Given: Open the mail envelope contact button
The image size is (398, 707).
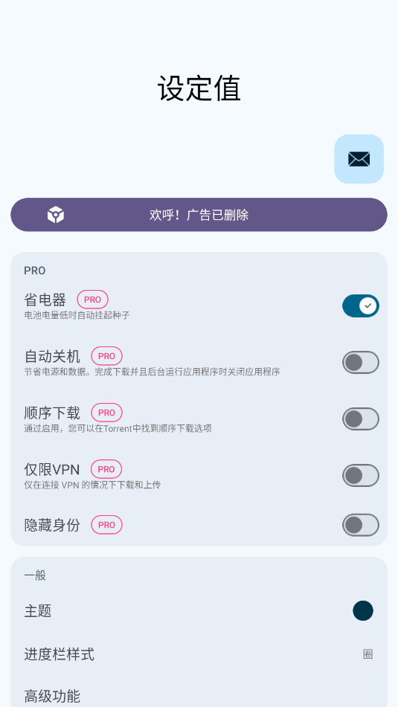Looking at the screenshot, I should [359, 158].
